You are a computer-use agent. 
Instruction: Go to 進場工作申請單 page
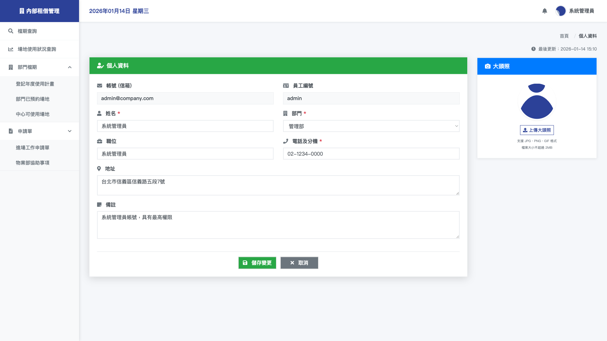(x=33, y=148)
